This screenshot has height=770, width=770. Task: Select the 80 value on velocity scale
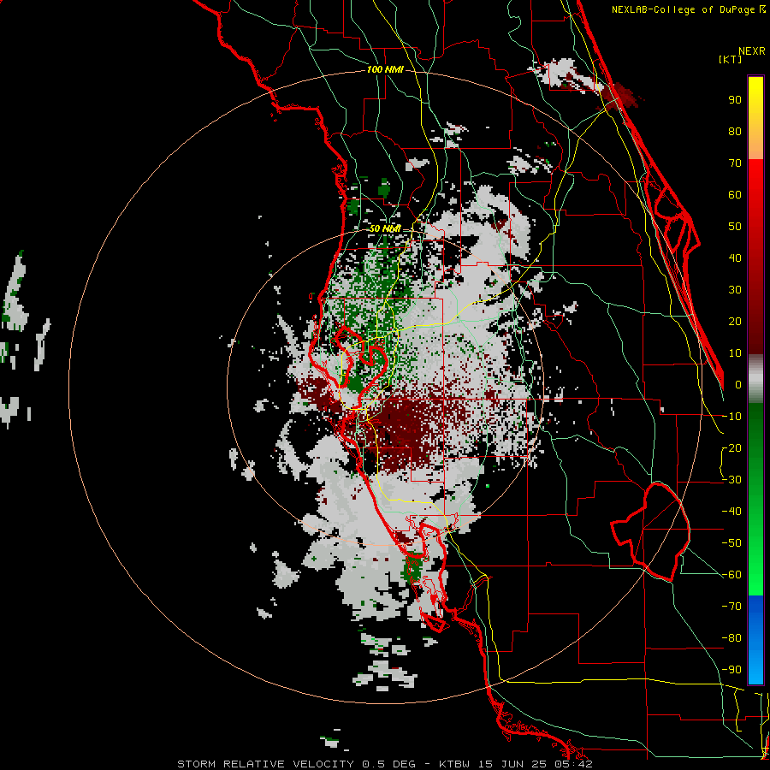[735, 132]
